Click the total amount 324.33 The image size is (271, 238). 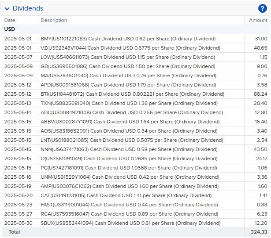point(259,232)
